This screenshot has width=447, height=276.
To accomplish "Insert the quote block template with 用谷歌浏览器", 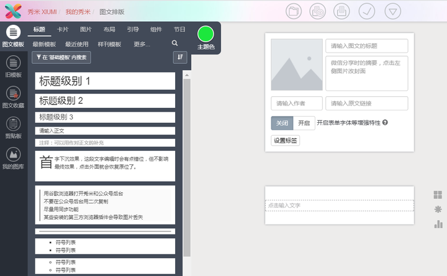I will 105,205.
